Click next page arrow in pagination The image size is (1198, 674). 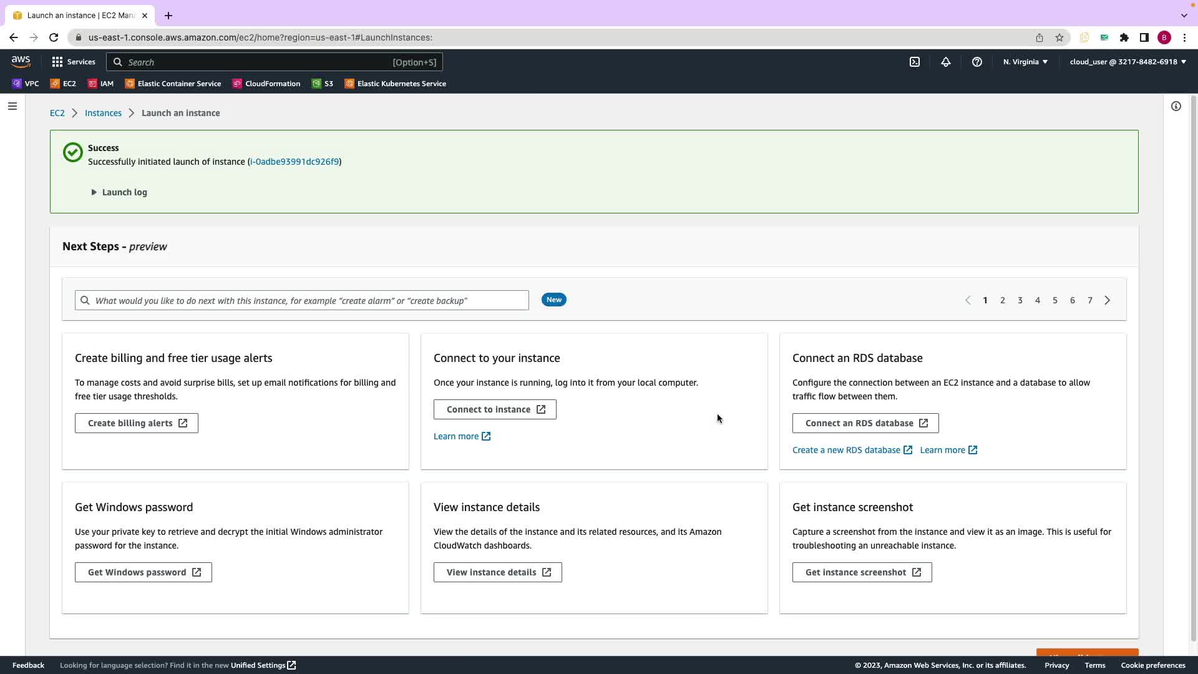coord(1108,300)
